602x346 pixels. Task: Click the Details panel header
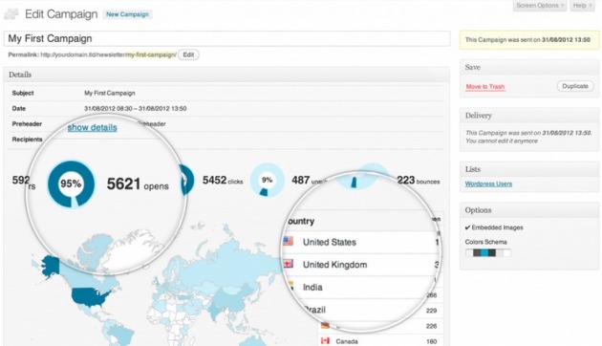226,75
